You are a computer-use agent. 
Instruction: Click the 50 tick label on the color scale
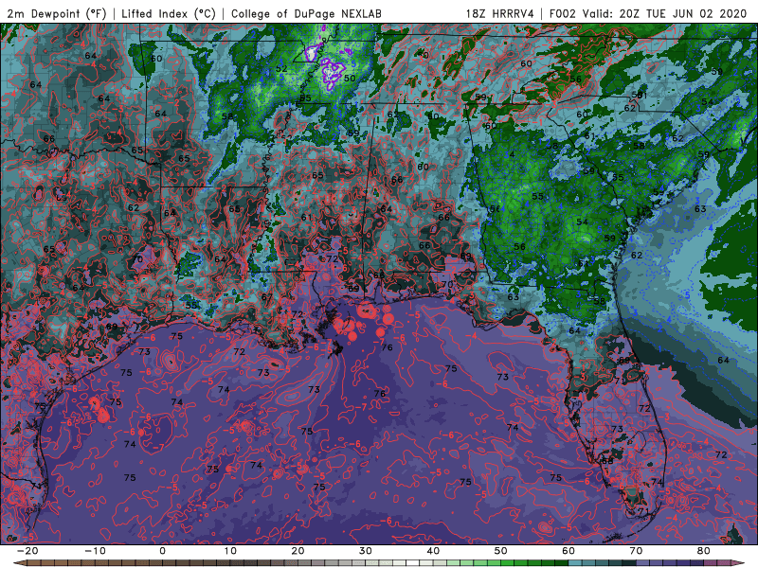[501, 551]
